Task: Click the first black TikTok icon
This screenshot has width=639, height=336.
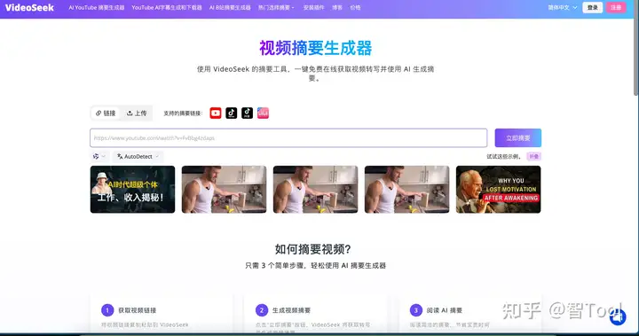Action: point(231,113)
